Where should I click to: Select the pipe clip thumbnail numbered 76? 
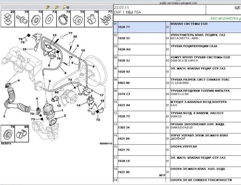click(x=91, y=19)
